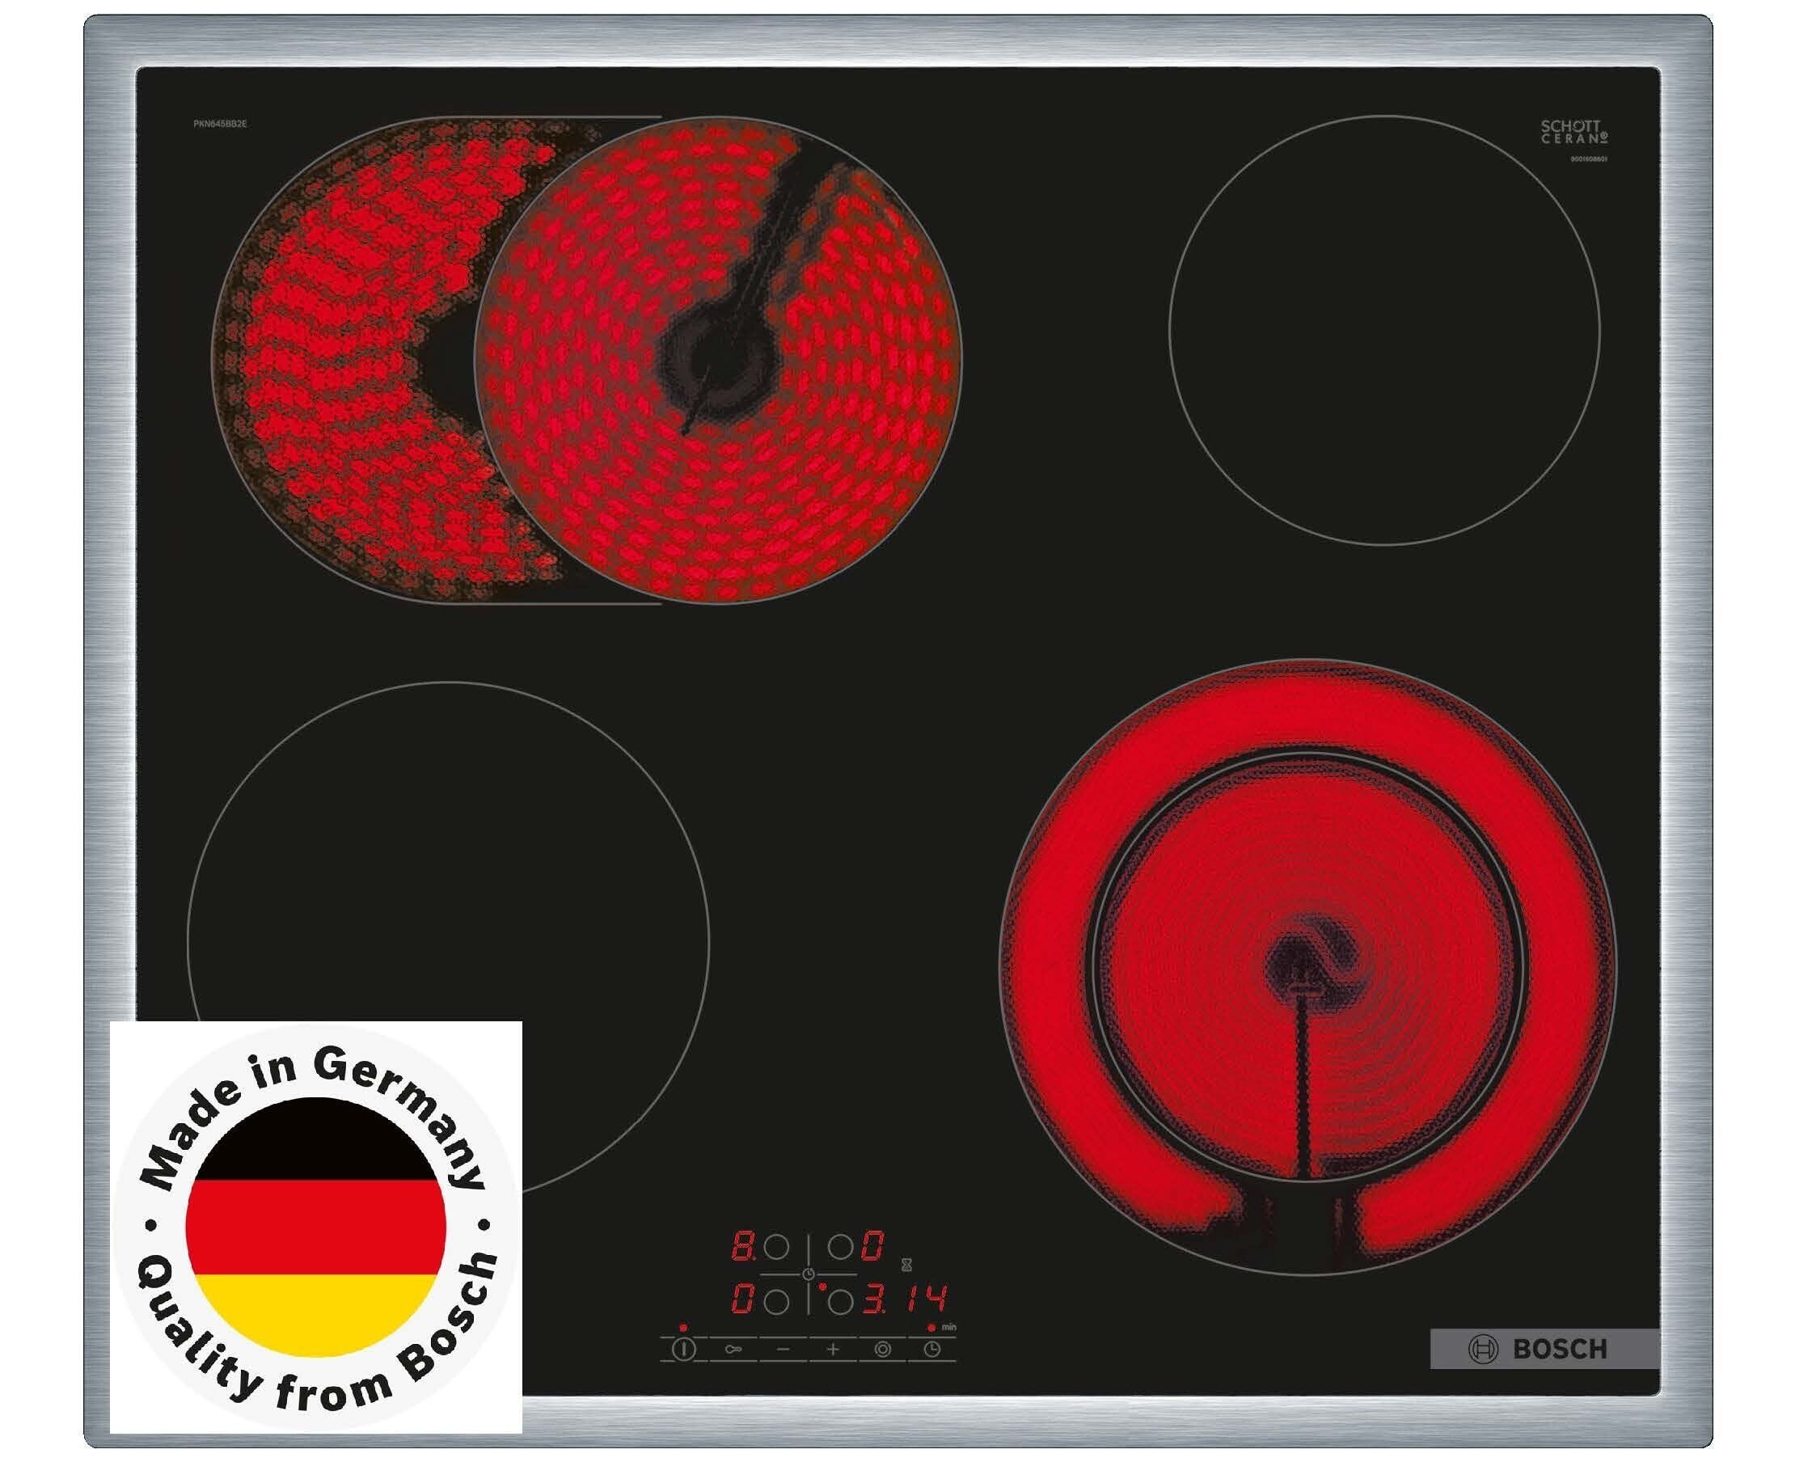Click the Made in Germany flag badge
1808x1462 pixels.
pos(316,1227)
